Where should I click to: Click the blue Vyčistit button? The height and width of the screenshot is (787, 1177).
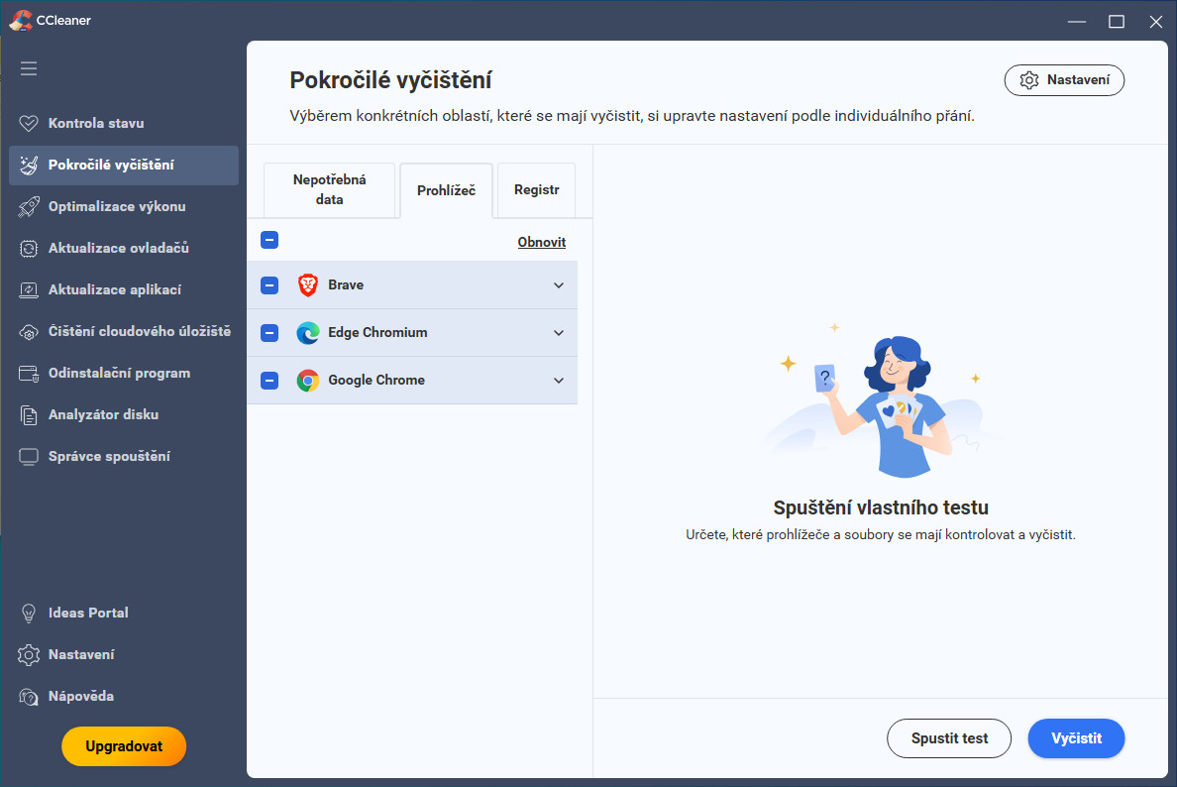[1076, 738]
